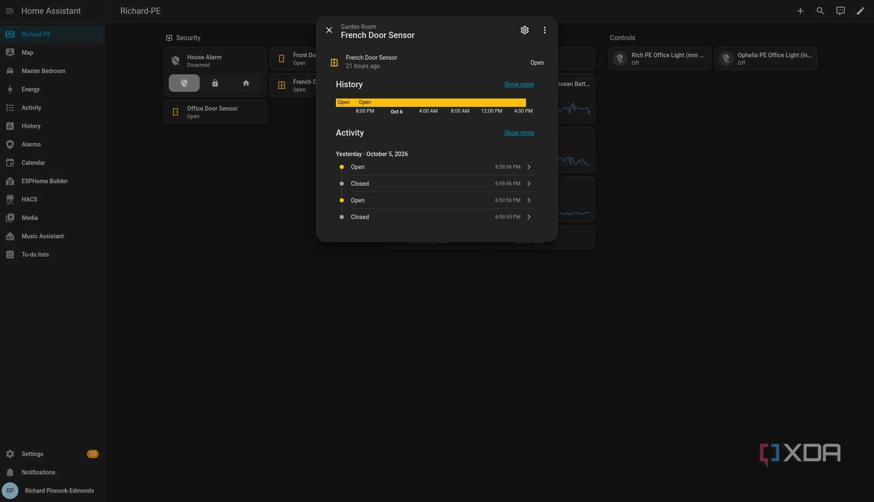The image size is (874, 502).
Task: Click the Media icon in sidebar
Action: [x=10, y=217]
